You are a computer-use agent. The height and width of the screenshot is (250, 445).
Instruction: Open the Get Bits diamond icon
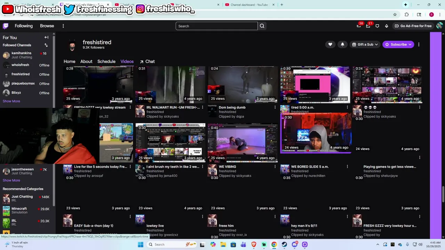point(386,26)
